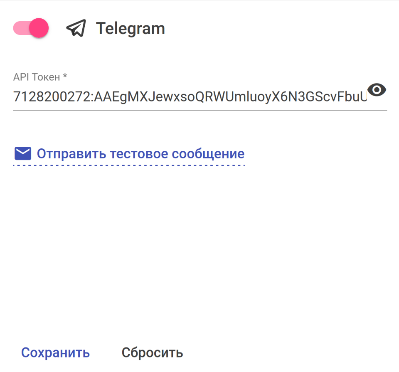Click the "API Токен *" field label

(x=37, y=77)
